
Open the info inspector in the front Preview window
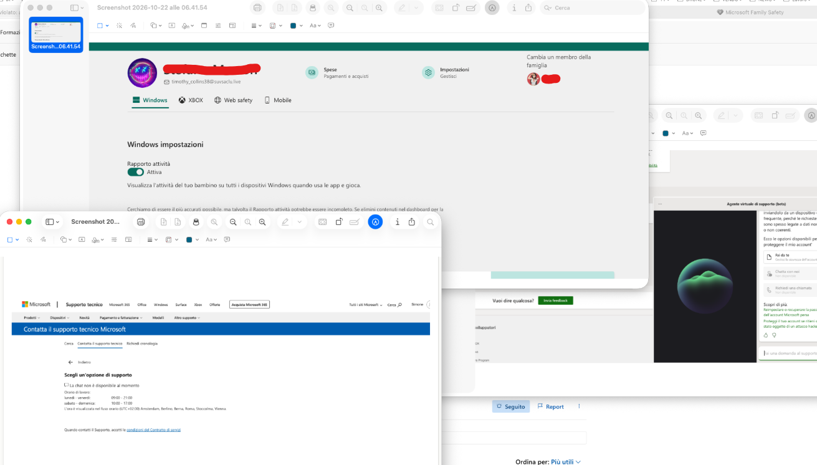click(398, 222)
